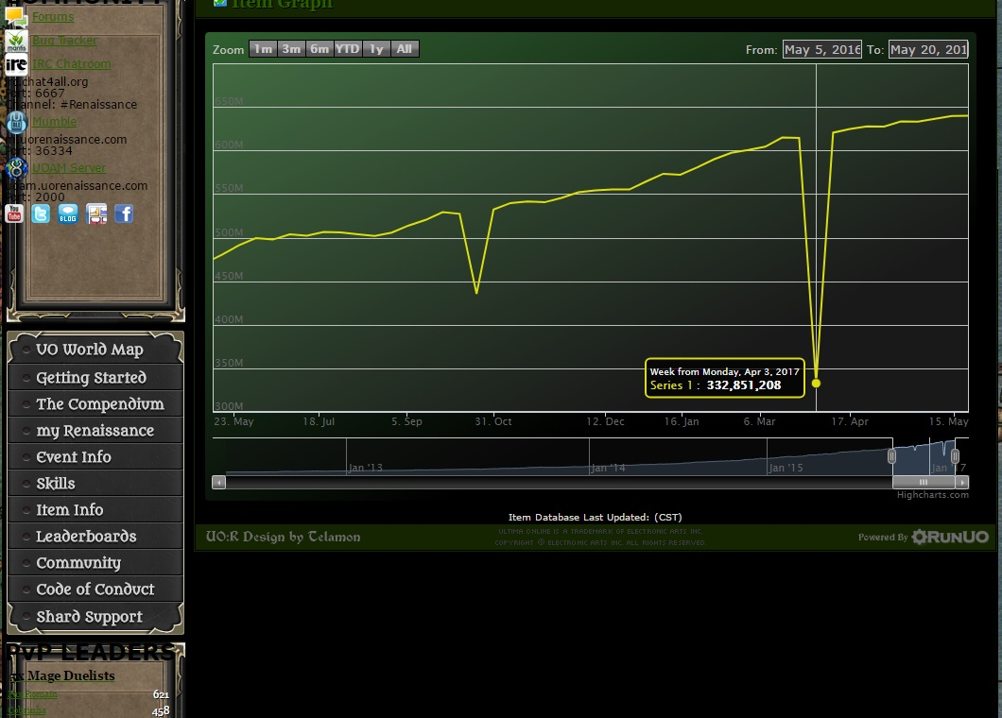
Task: Click the Highcharts.com credit link
Action: [932, 494]
